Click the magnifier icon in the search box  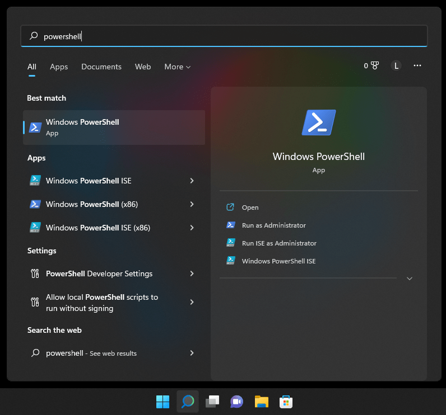pyautogui.click(x=34, y=36)
